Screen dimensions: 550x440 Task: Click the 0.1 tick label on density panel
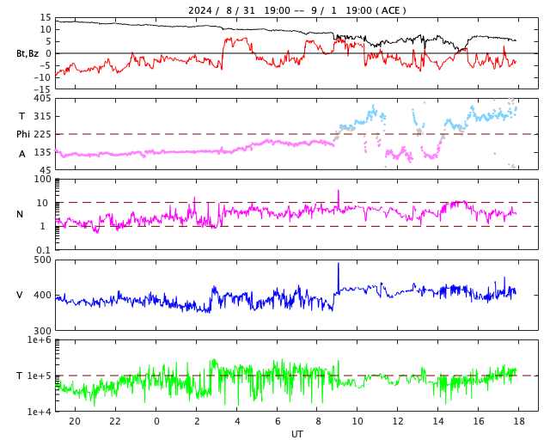(x=44, y=250)
